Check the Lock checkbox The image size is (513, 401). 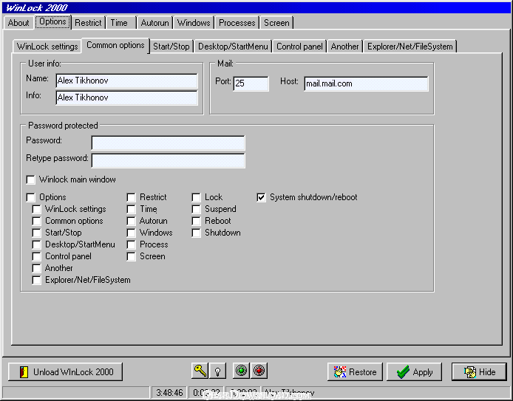tap(197, 197)
